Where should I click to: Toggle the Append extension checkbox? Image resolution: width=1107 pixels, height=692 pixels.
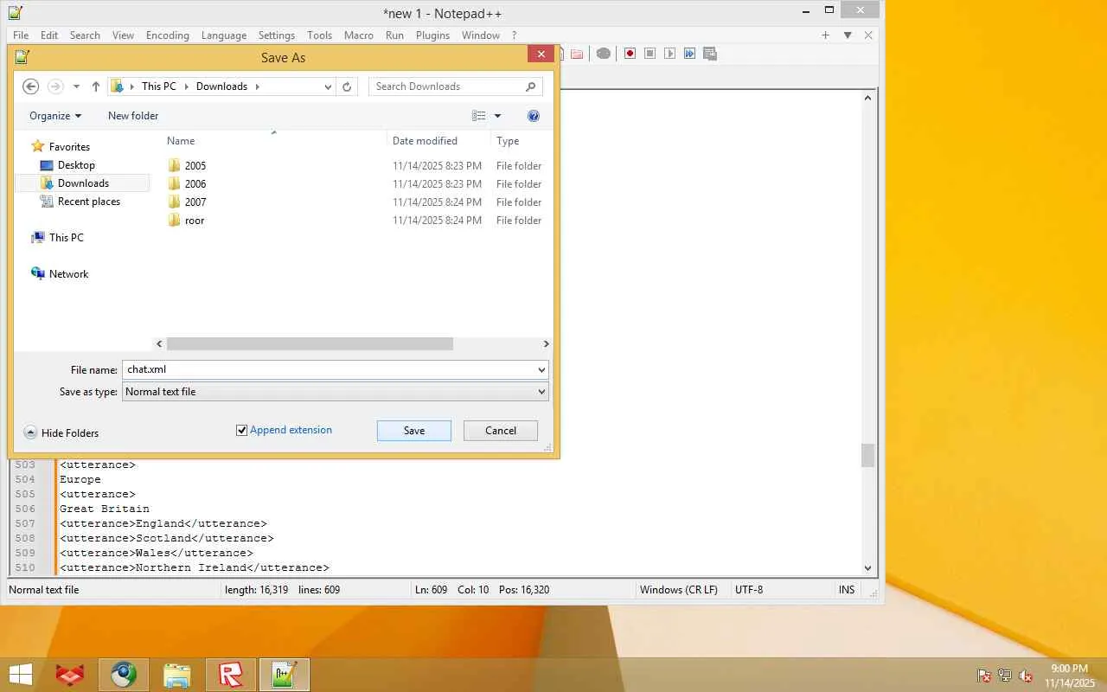pyautogui.click(x=242, y=430)
